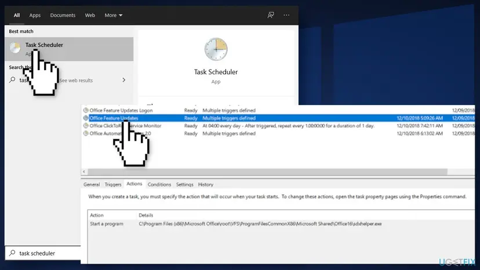The image size is (480, 270).
Task: Click the 12/10/2018 6:13:02 AM run time
Action: click(x=420, y=133)
